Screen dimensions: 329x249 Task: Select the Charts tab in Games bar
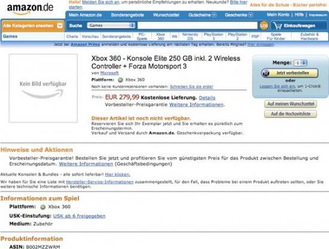[72, 37]
